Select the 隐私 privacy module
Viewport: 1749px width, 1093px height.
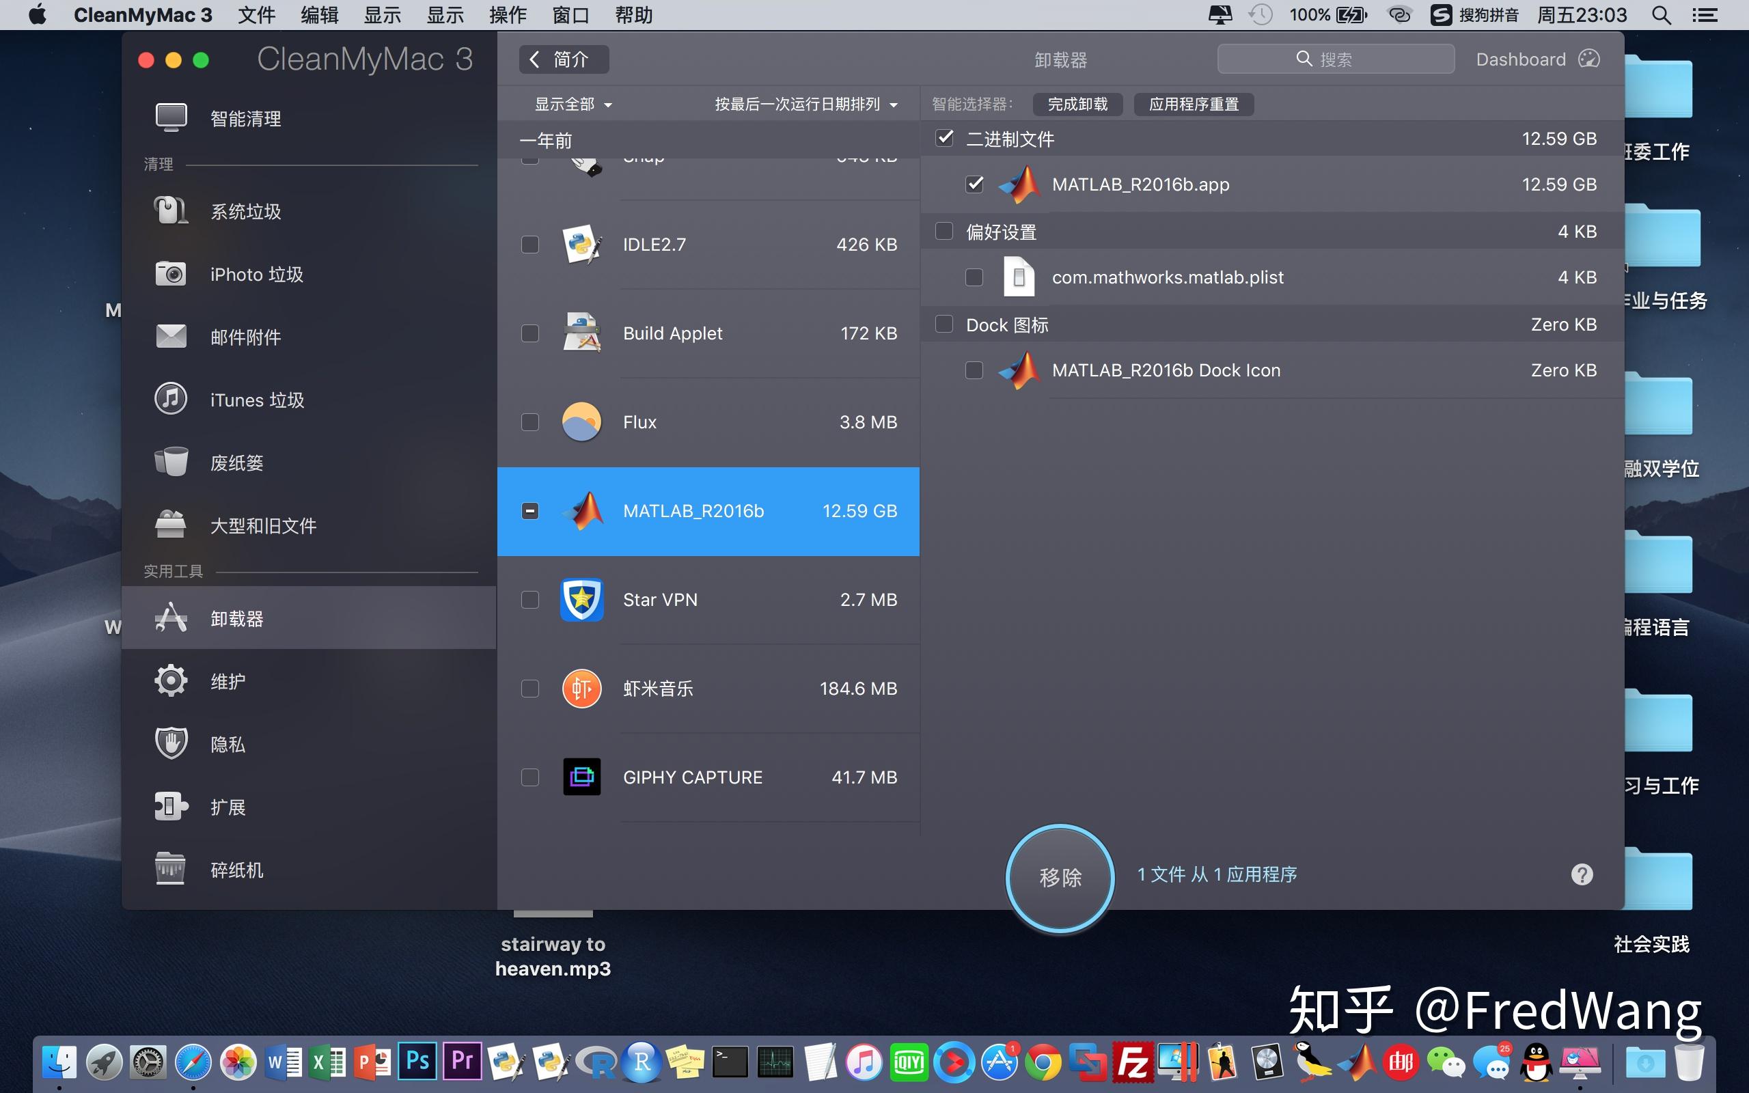tap(308, 744)
